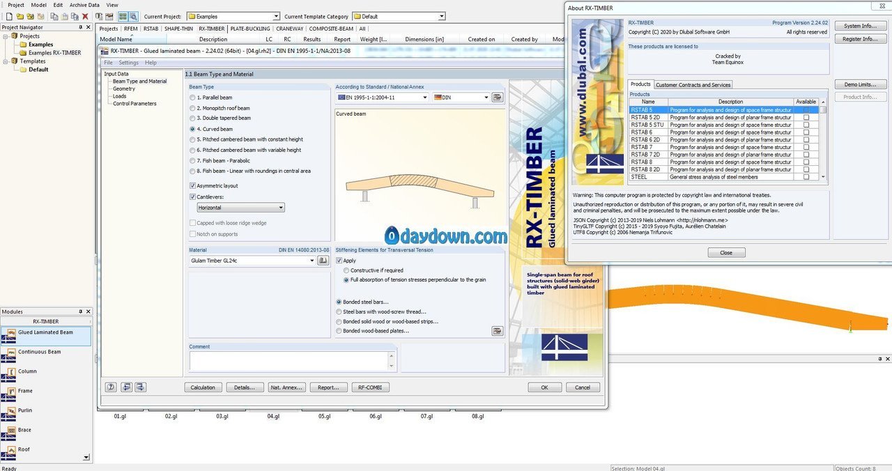Click the copy icon in the main toolbar
Viewport: 892px width, 471px height.
(x=56, y=16)
